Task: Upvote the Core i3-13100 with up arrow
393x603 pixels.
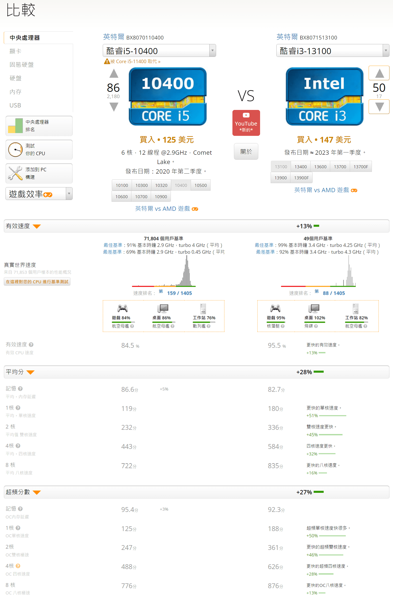Action: pyautogui.click(x=379, y=73)
